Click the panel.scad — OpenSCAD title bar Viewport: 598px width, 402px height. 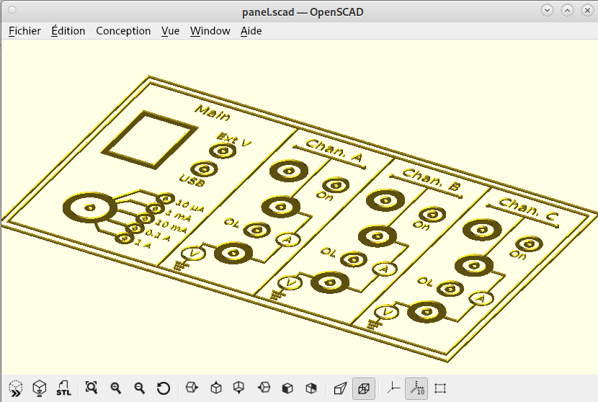pos(303,12)
